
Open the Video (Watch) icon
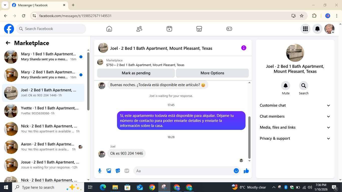169,29
